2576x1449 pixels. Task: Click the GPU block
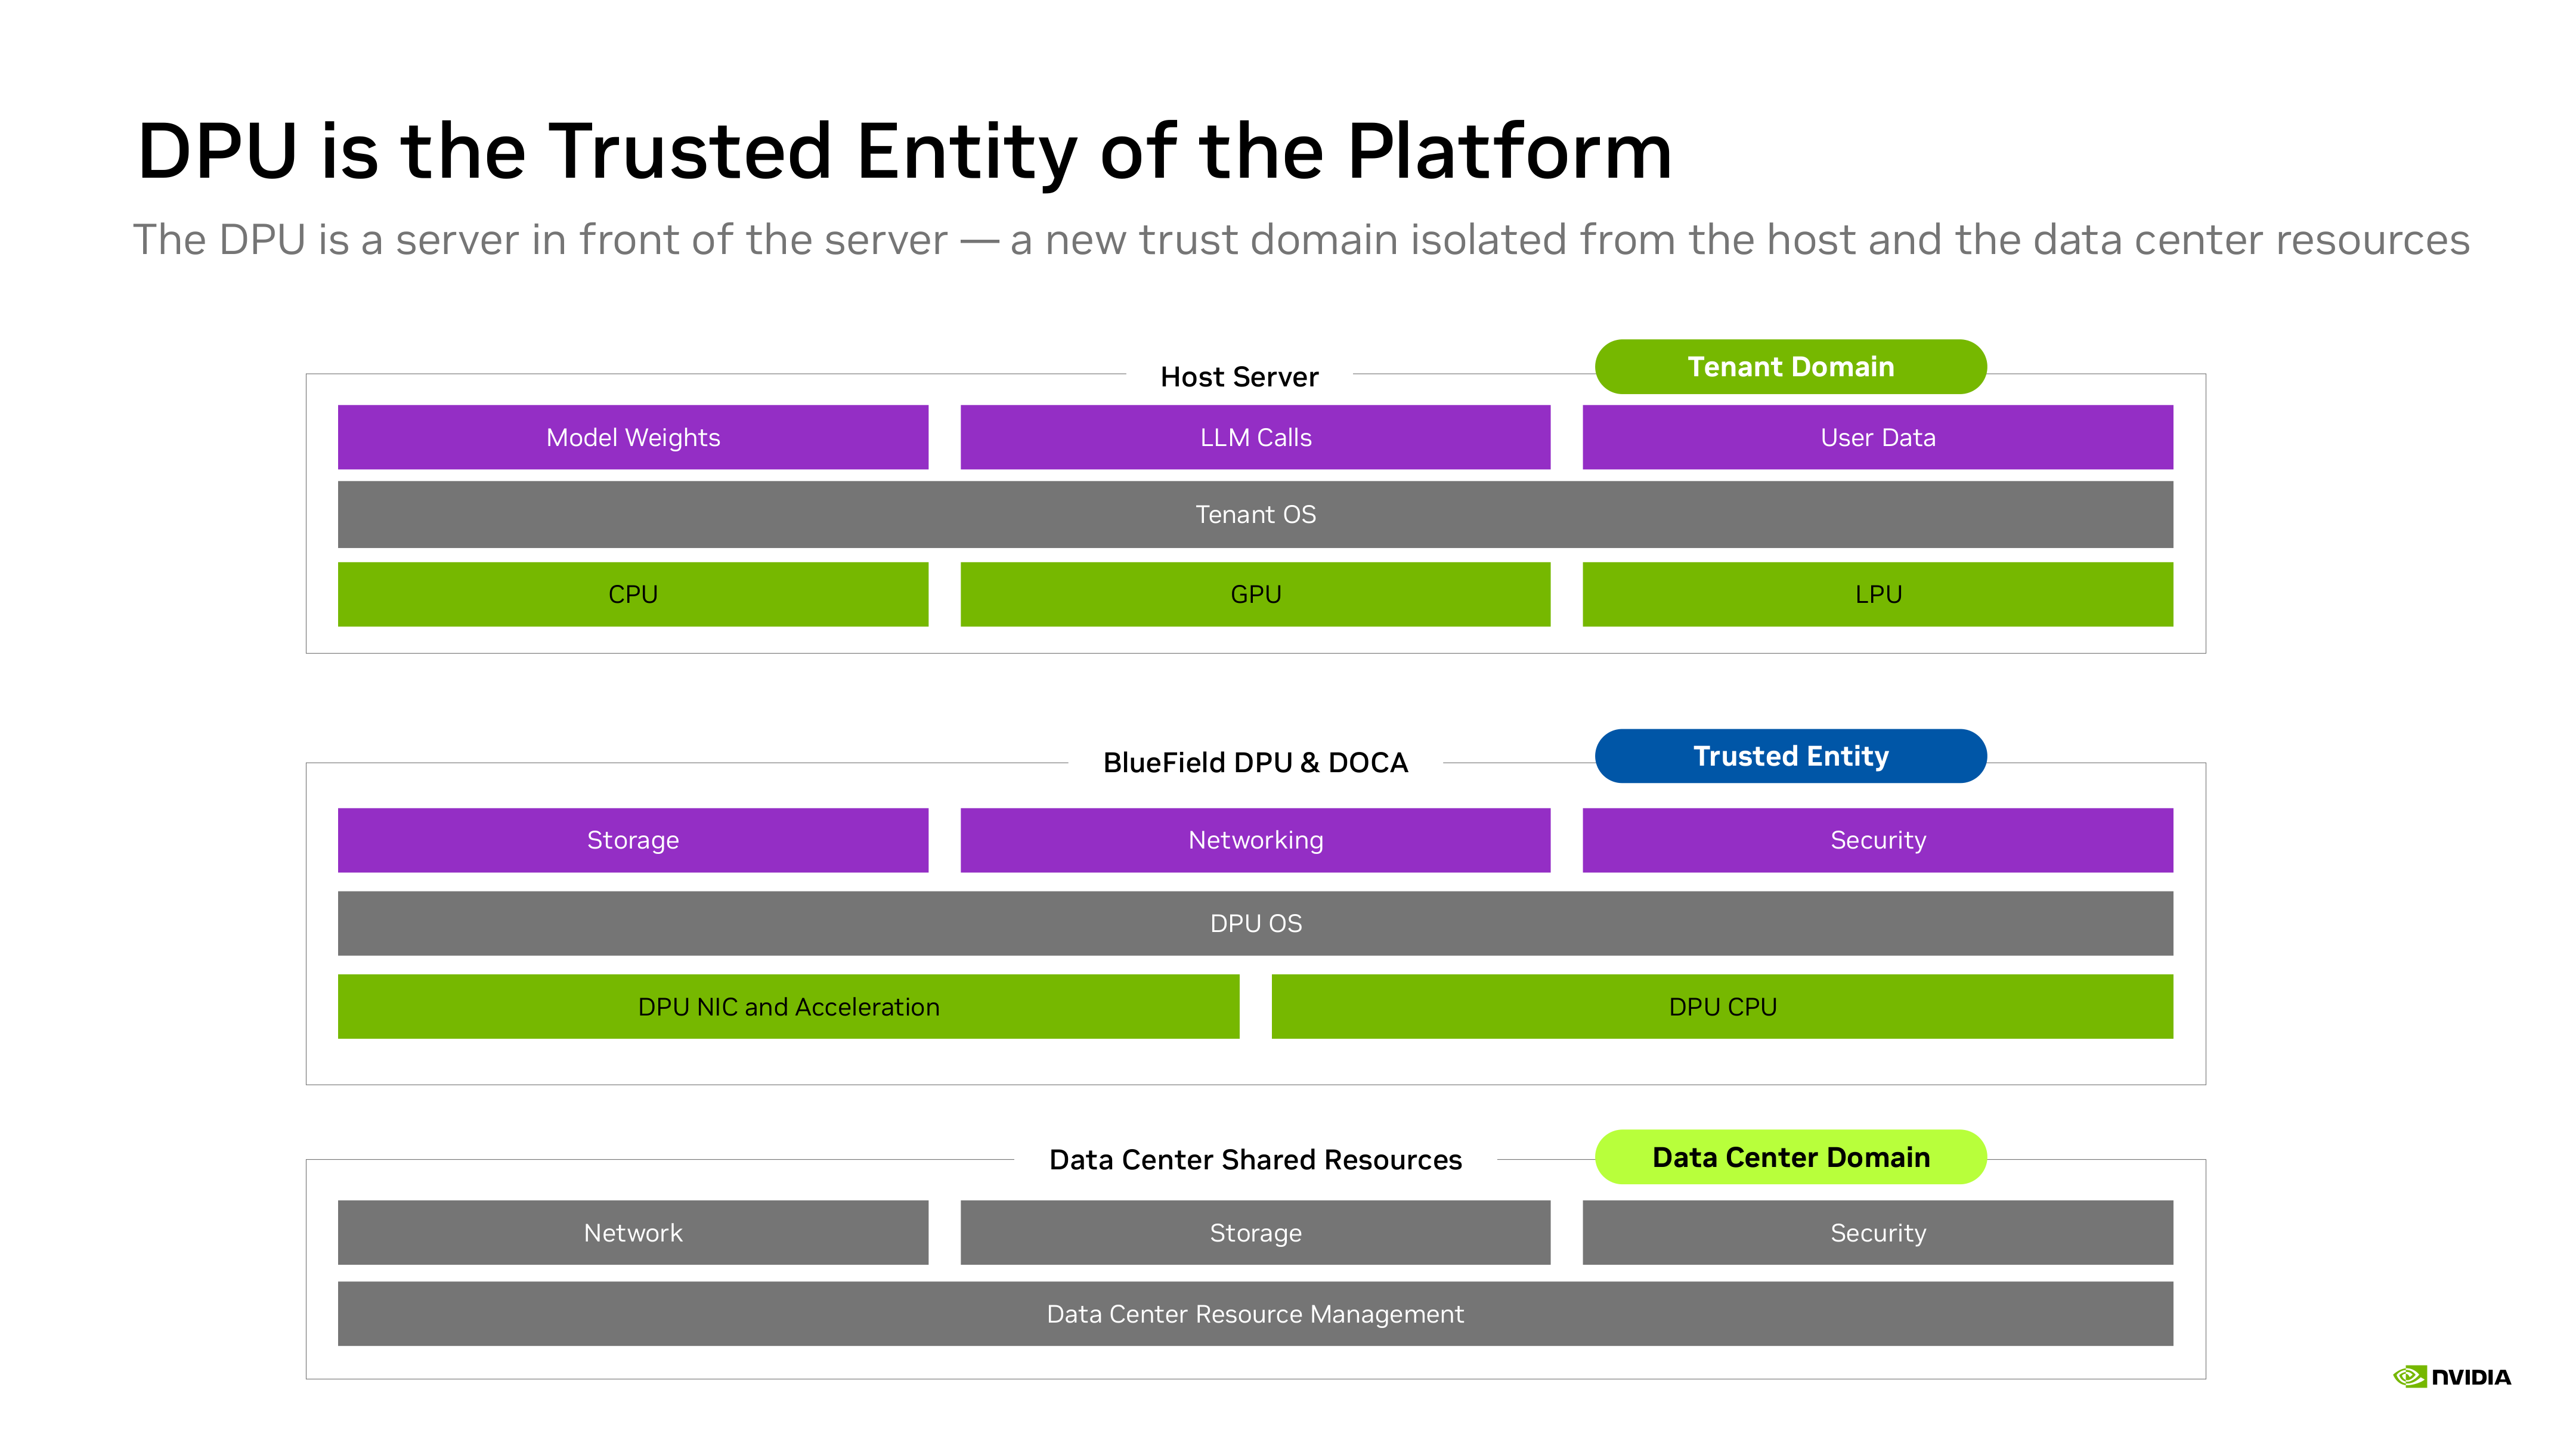coord(1255,594)
